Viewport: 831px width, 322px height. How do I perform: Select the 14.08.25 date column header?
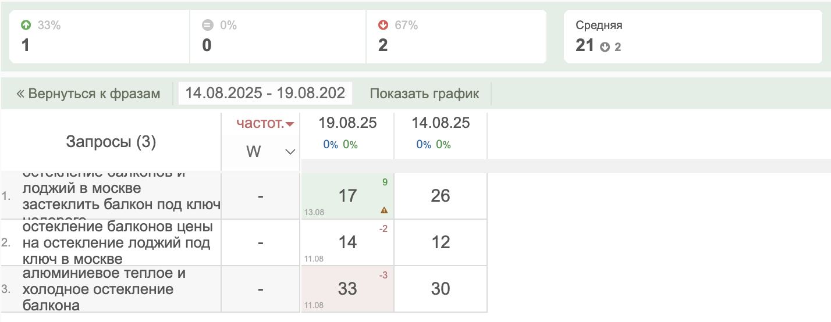coord(441,123)
